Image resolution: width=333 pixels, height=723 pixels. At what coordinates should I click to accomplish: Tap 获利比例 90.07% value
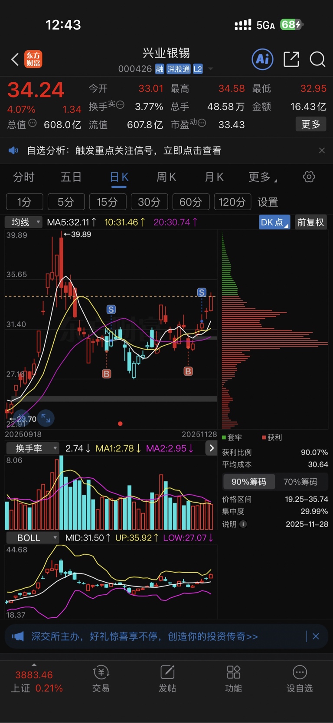click(314, 452)
